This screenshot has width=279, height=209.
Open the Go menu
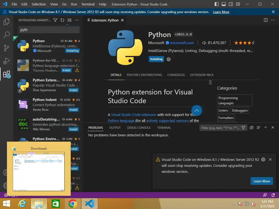click(x=64, y=4)
